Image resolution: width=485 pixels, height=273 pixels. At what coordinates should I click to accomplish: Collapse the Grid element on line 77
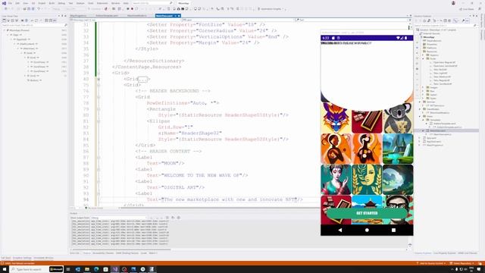click(99, 97)
